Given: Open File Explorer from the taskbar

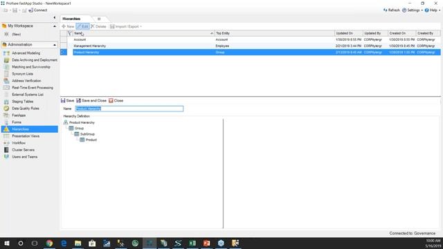Looking at the screenshot, I should coord(78,243).
